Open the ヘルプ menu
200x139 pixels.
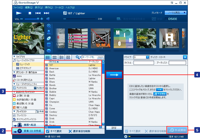point(70,7)
